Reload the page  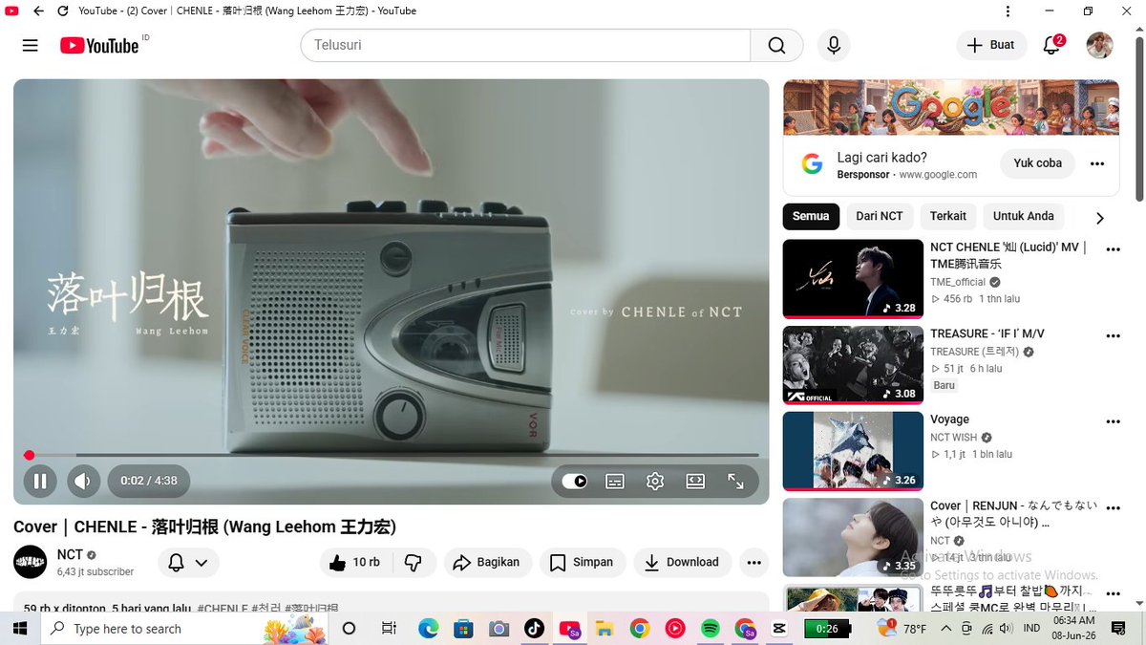[x=63, y=11]
